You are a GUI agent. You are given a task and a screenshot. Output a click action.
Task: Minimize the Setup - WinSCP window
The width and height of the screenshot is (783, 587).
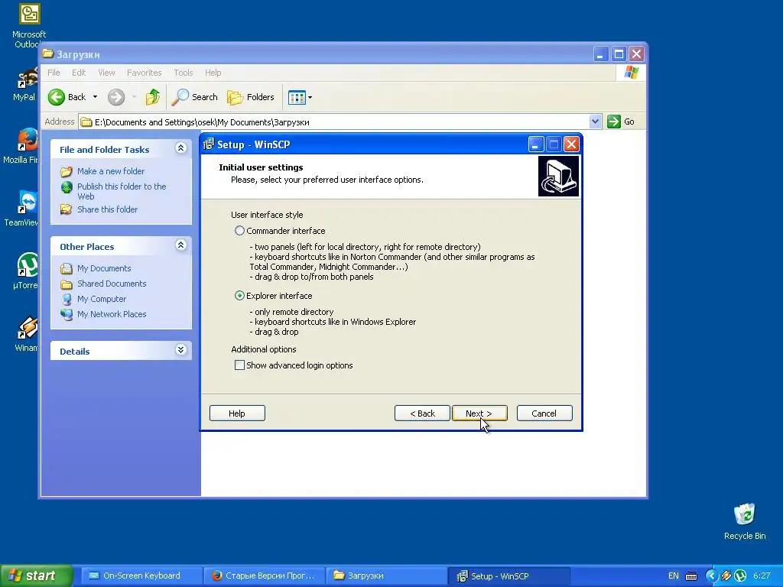(535, 144)
